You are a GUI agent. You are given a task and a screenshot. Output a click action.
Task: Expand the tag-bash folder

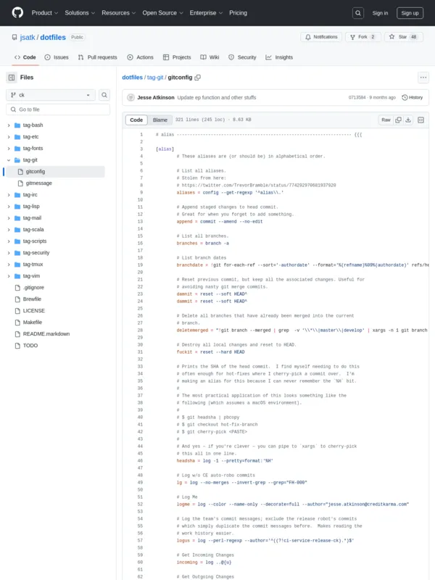(9, 125)
